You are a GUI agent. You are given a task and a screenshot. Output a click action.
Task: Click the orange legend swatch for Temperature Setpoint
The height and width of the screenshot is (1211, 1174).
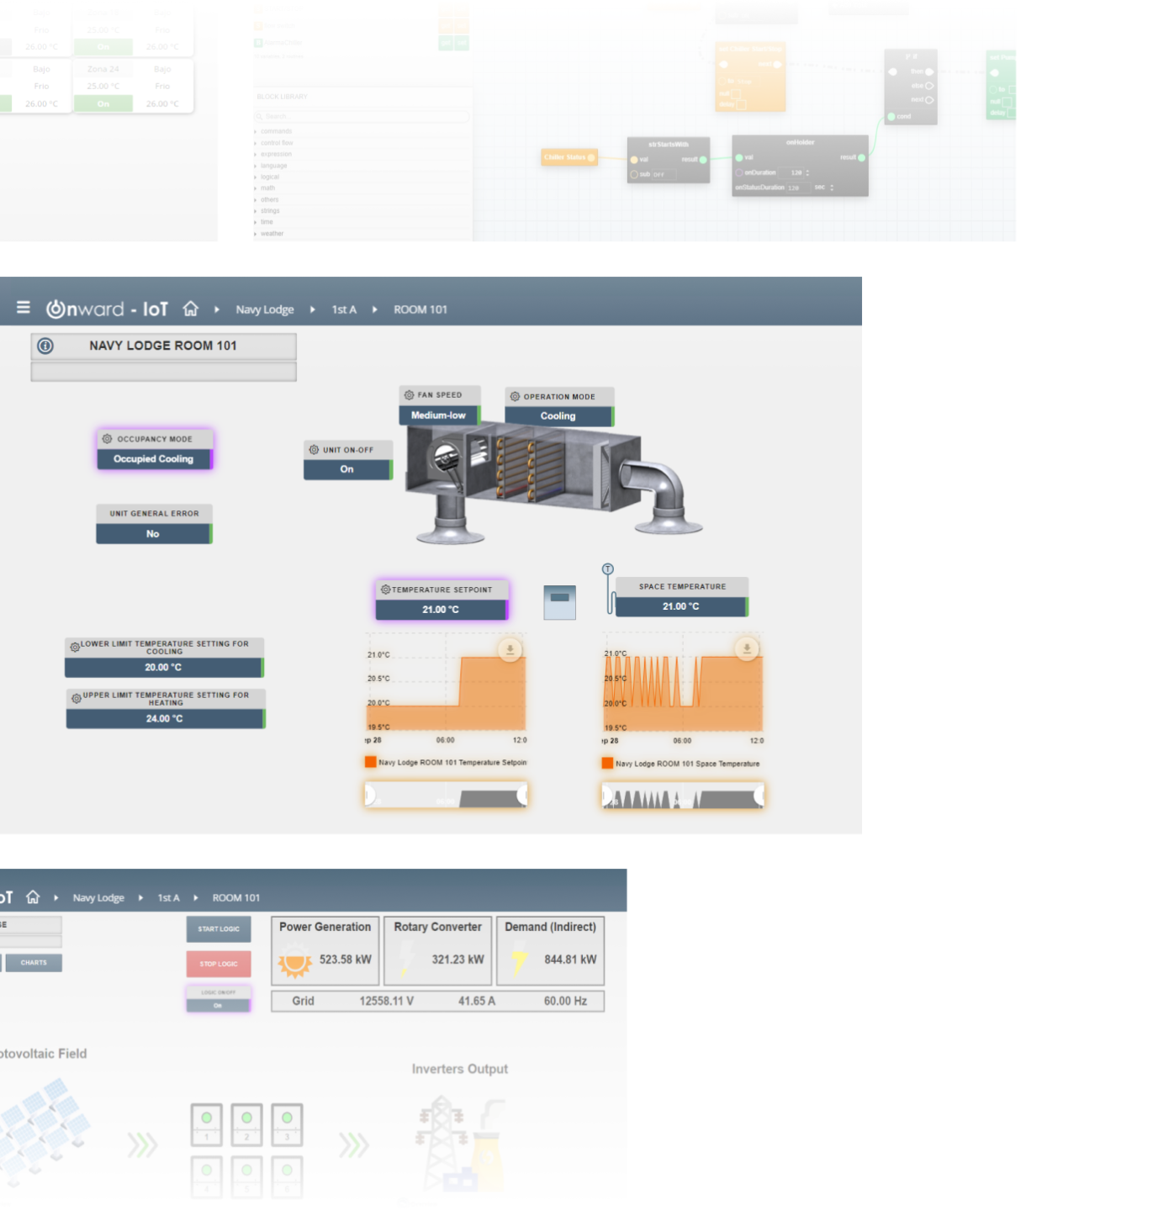pyautogui.click(x=370, y=762)
